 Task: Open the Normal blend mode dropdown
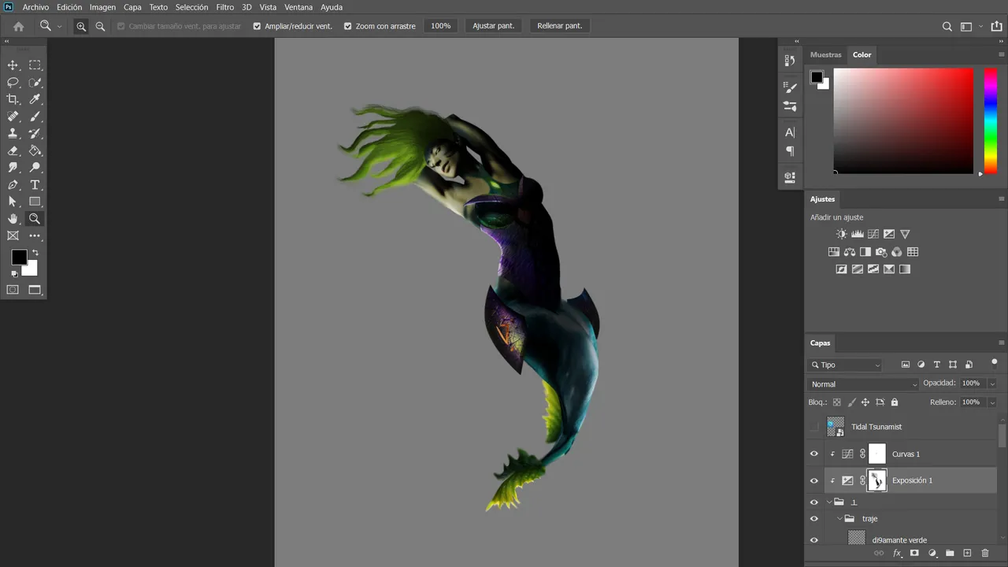[864, 384]
